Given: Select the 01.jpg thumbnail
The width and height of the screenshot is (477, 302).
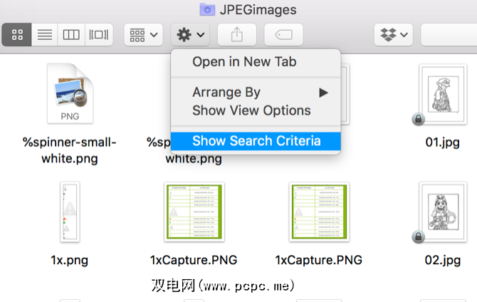Looking at the screenshot, I should point(442,93).
